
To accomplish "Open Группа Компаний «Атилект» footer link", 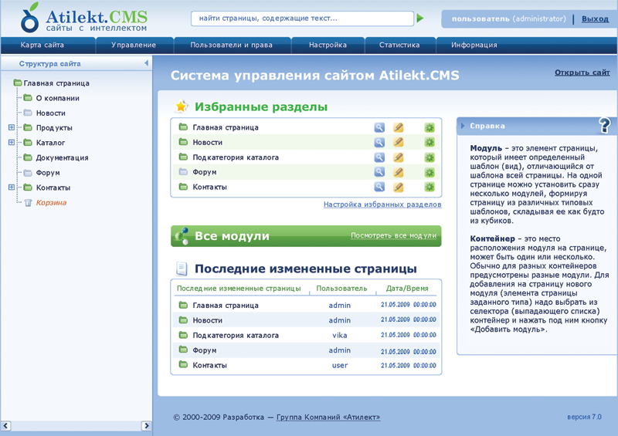I will pyautogui.click(x=328, y=417).
